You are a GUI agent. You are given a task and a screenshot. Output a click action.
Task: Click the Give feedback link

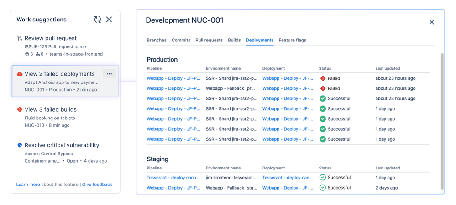coord(97,184)
